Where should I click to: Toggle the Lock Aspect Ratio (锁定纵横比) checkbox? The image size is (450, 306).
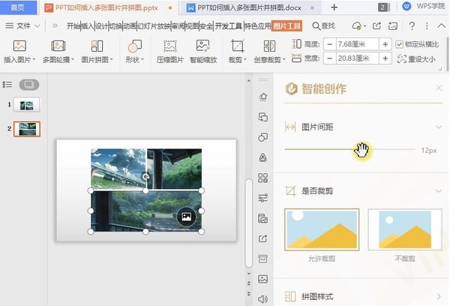tap(400, 44)
